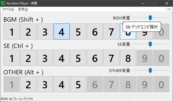Click disabled SE button 9
The image size is (173, 102).
(x=145, y=58)
